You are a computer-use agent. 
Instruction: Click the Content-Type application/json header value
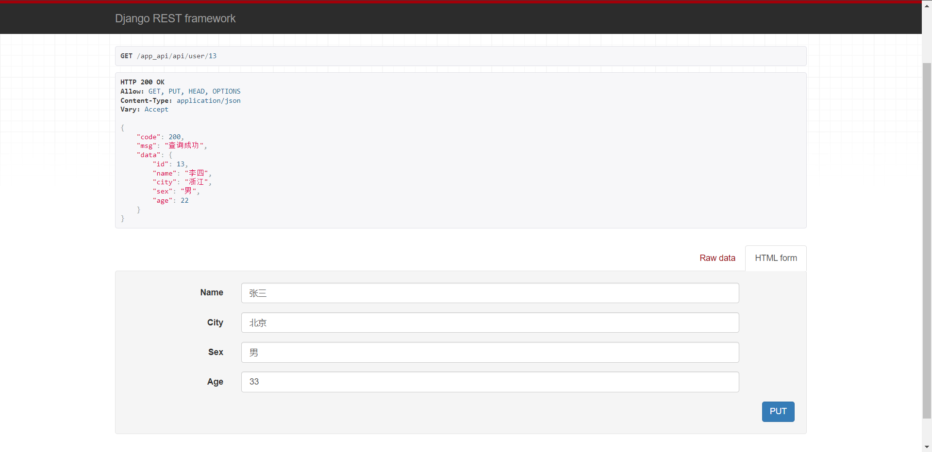point(209,100)
